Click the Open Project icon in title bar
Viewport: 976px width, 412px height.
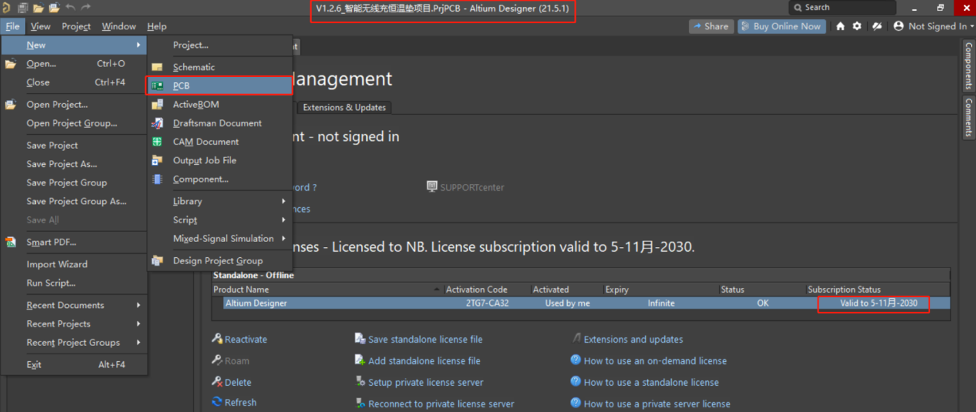pos(54,8)
